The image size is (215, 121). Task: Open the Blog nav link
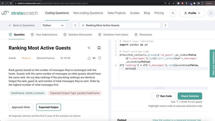point(147,13)
